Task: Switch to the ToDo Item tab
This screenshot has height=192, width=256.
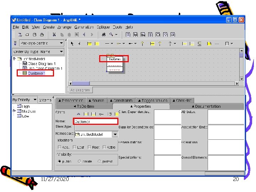Action: 84,106
